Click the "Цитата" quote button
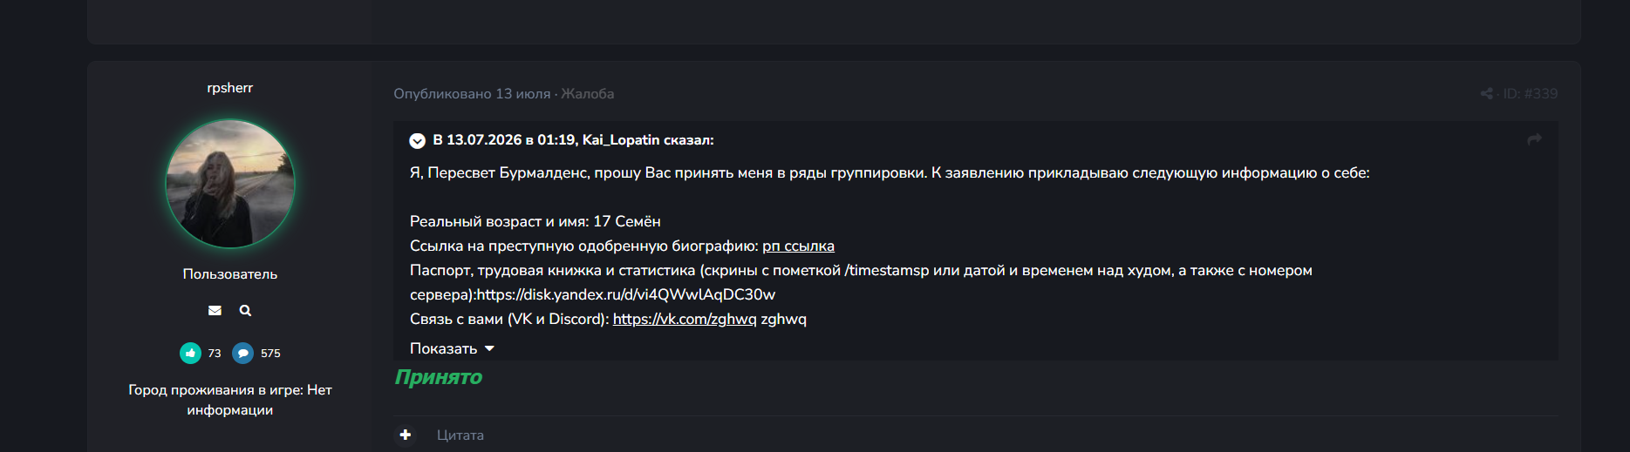Viewport: 1630px width, 452px height. (460, 435)
